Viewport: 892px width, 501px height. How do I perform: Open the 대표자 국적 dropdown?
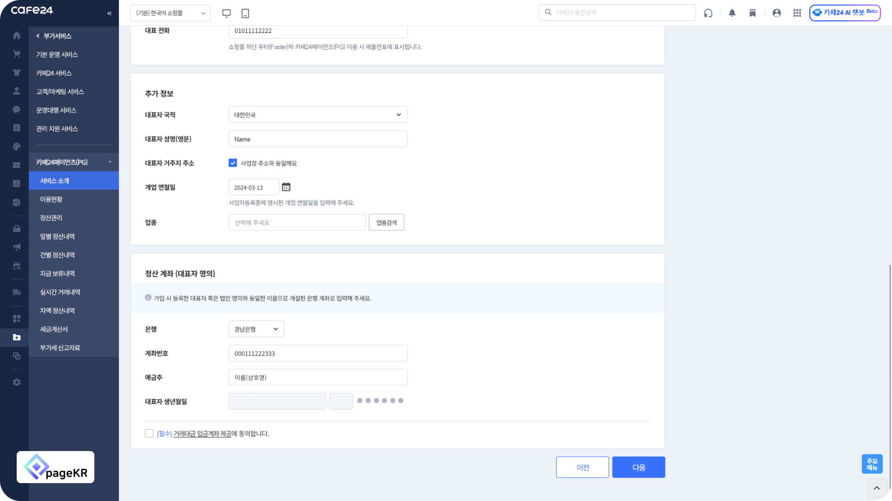pyautogui.click(x=318, y=115)
